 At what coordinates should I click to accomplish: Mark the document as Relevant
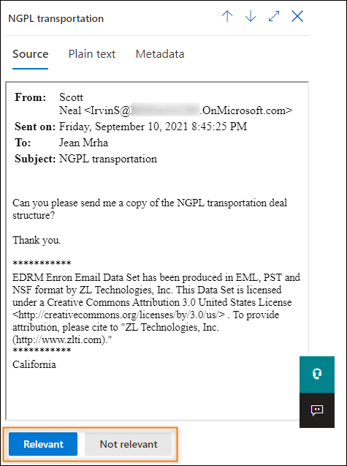[x=43, y=444]
